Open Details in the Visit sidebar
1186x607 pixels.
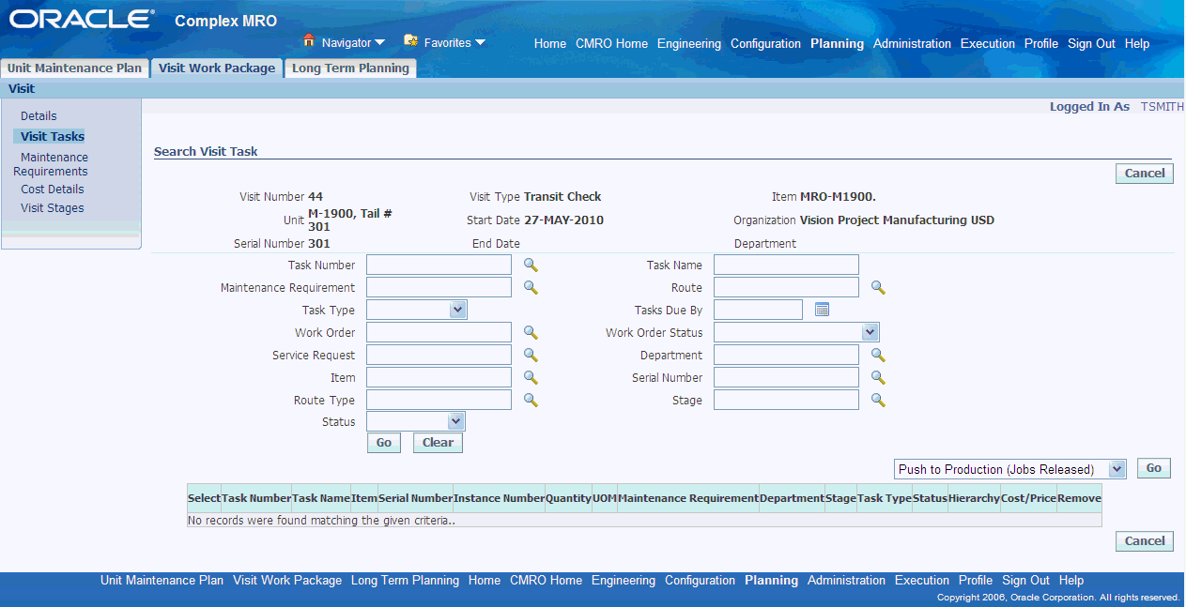click(x=39, y=116)
